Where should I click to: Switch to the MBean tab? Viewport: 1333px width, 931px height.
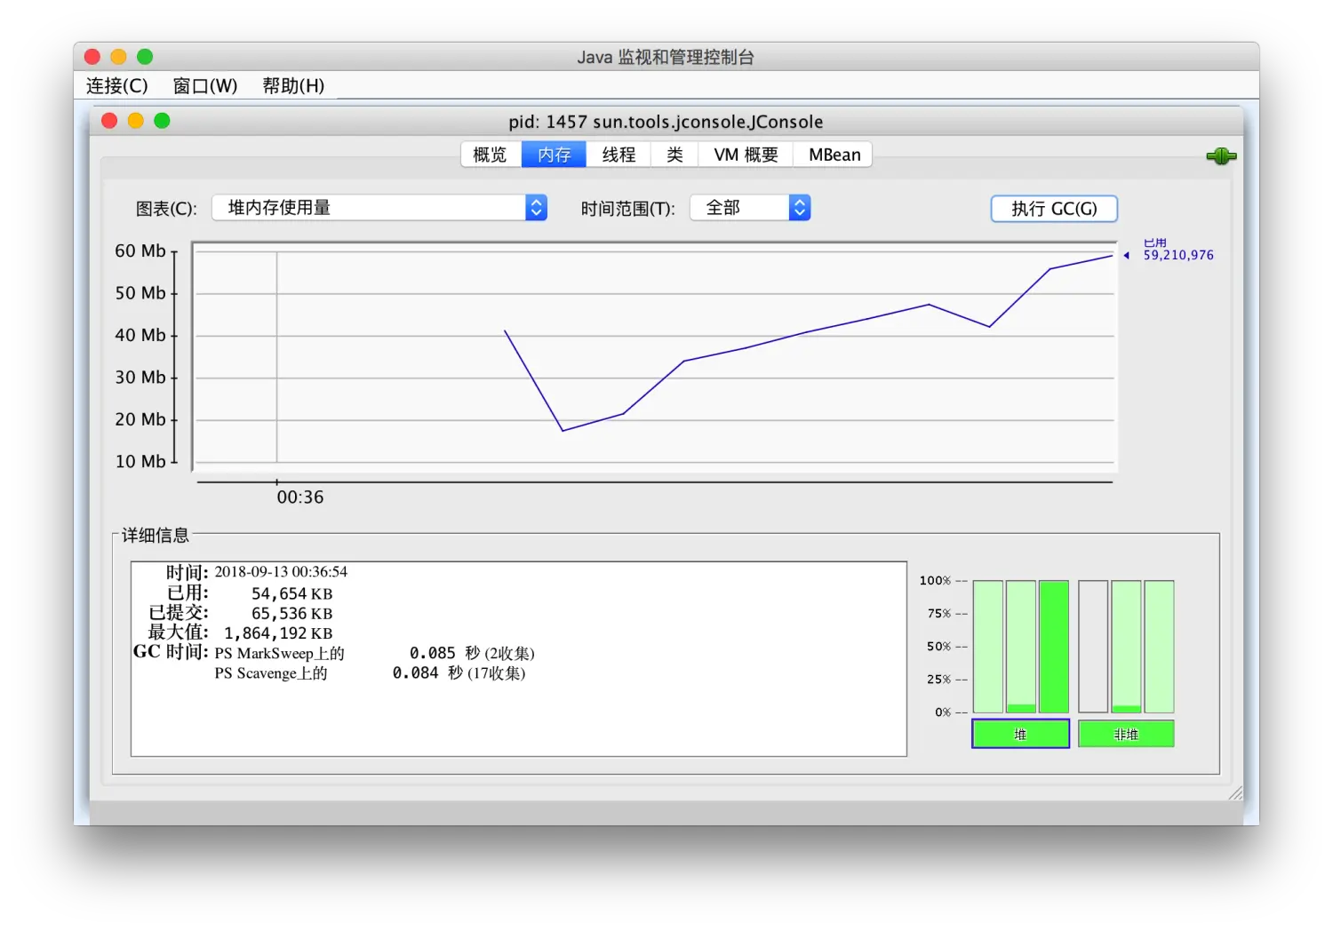click(x=834, y=155)
